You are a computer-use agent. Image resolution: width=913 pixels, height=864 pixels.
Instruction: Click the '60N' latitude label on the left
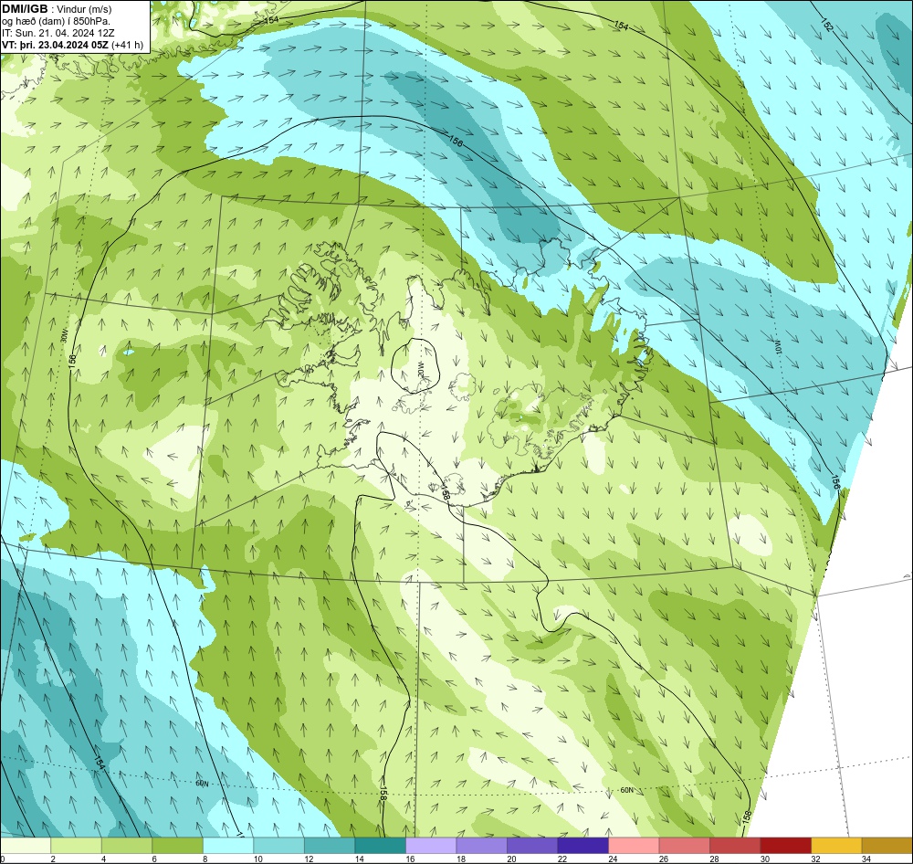click(x=202, y=784)
